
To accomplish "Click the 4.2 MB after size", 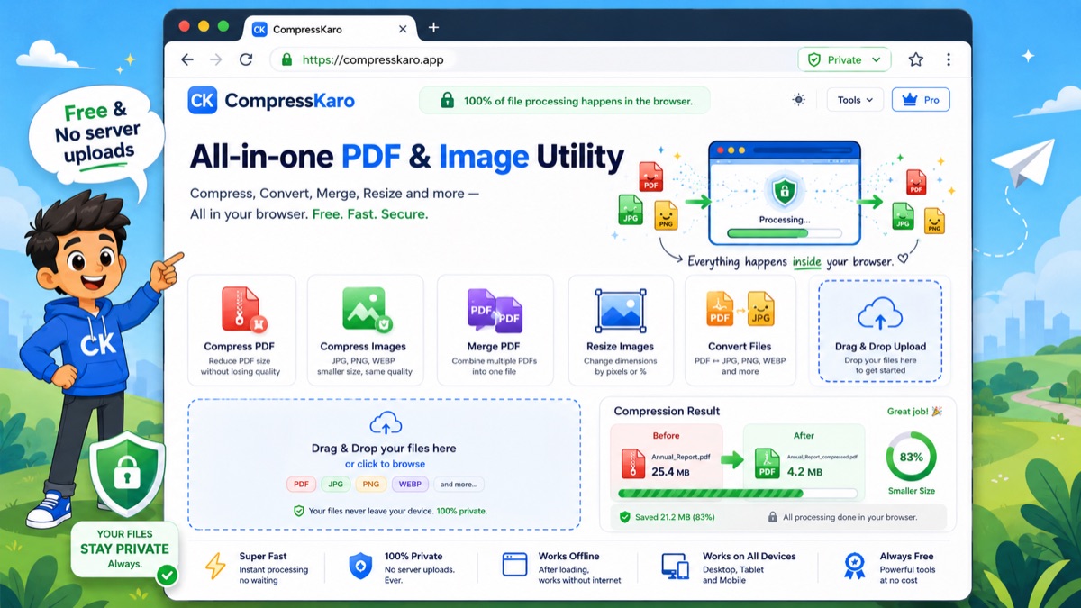I will click(804, 472).
